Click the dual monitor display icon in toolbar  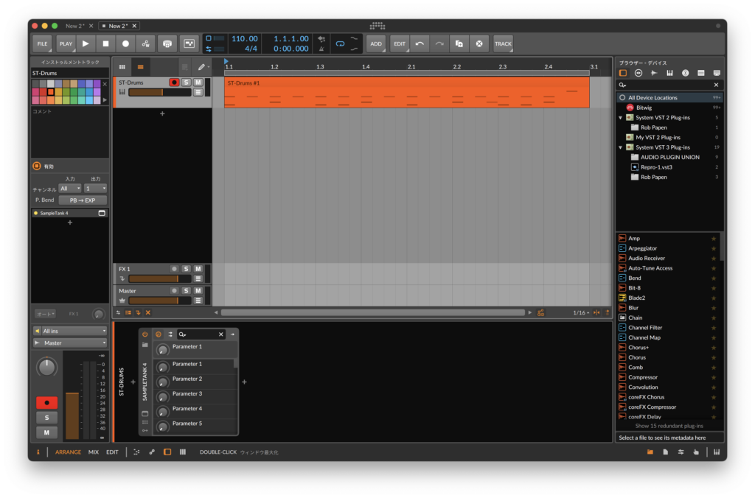pyautogui.click(x=189, y=43)
